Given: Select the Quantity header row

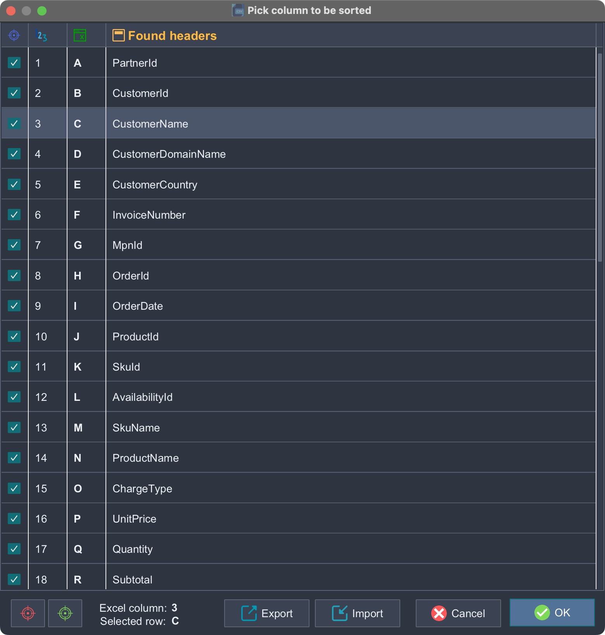Looking at the screenshot, I should tap(299, 549).
